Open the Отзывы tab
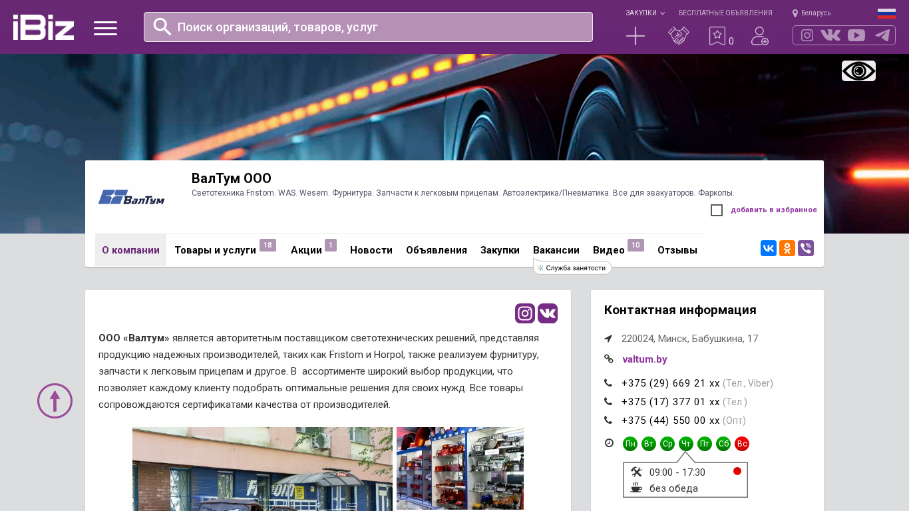909x511 pixels. tap(677, 250)
